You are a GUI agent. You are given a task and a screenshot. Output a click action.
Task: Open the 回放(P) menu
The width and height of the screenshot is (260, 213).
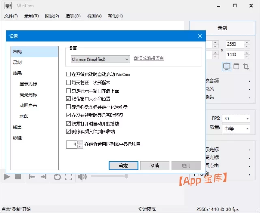click(x=52, y=16)
